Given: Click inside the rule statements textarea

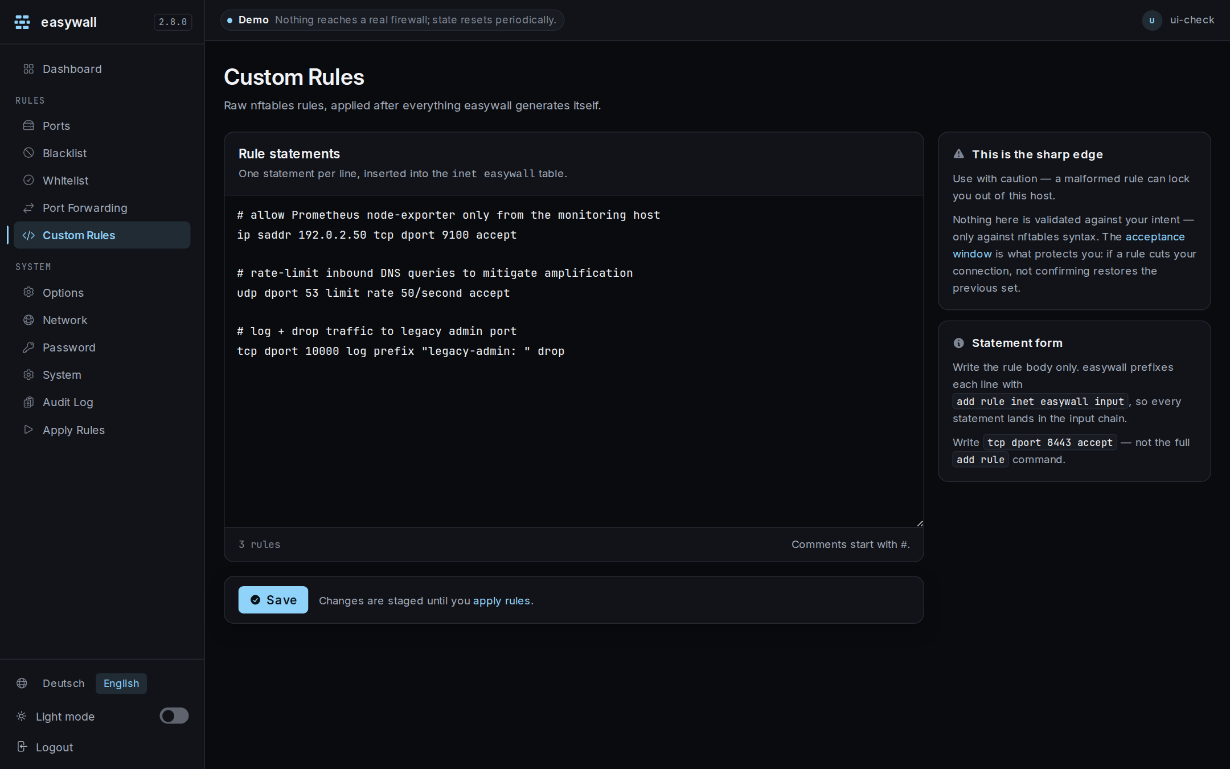Looking at the screenshot, I should [574, 361].
